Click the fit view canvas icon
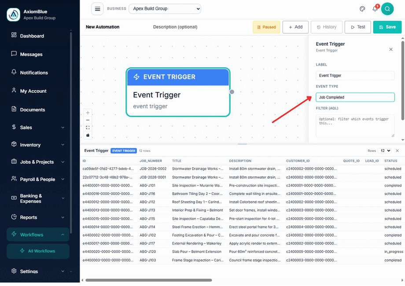Image resolution: width=405 pixels, height=286 pixels. pos(88,128)
